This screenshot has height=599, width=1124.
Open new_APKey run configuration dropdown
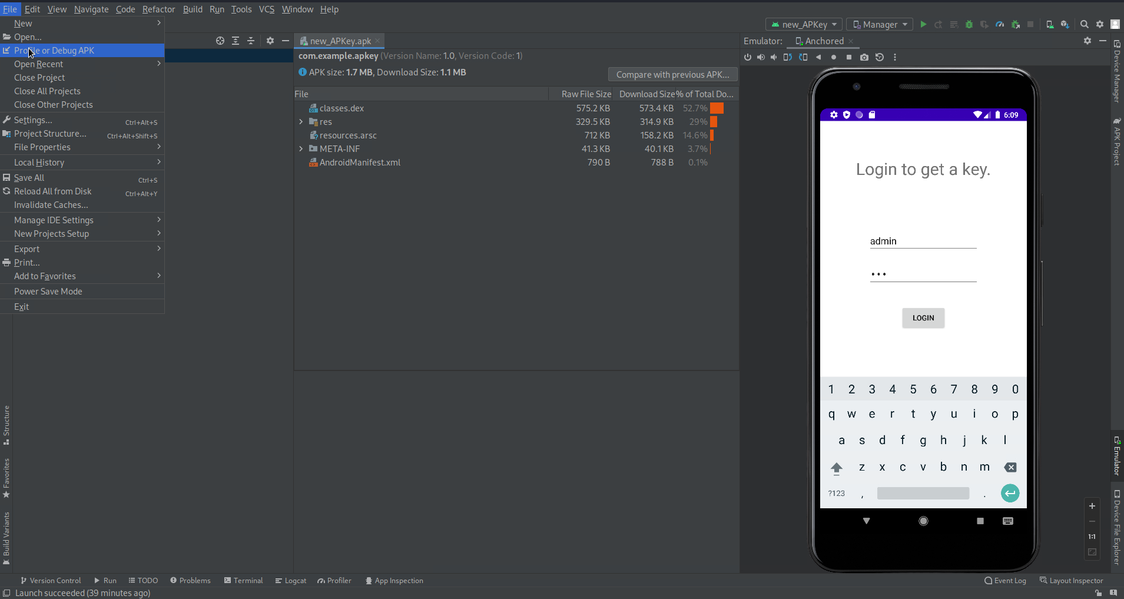point(804,24)
